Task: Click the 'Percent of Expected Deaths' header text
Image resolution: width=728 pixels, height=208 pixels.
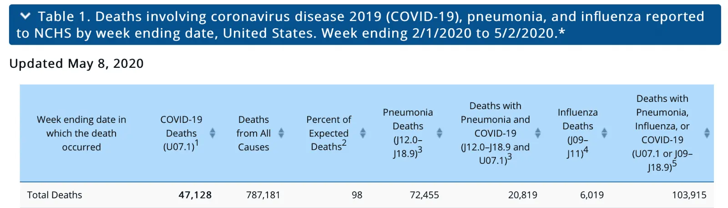Action: click(329, 133)
